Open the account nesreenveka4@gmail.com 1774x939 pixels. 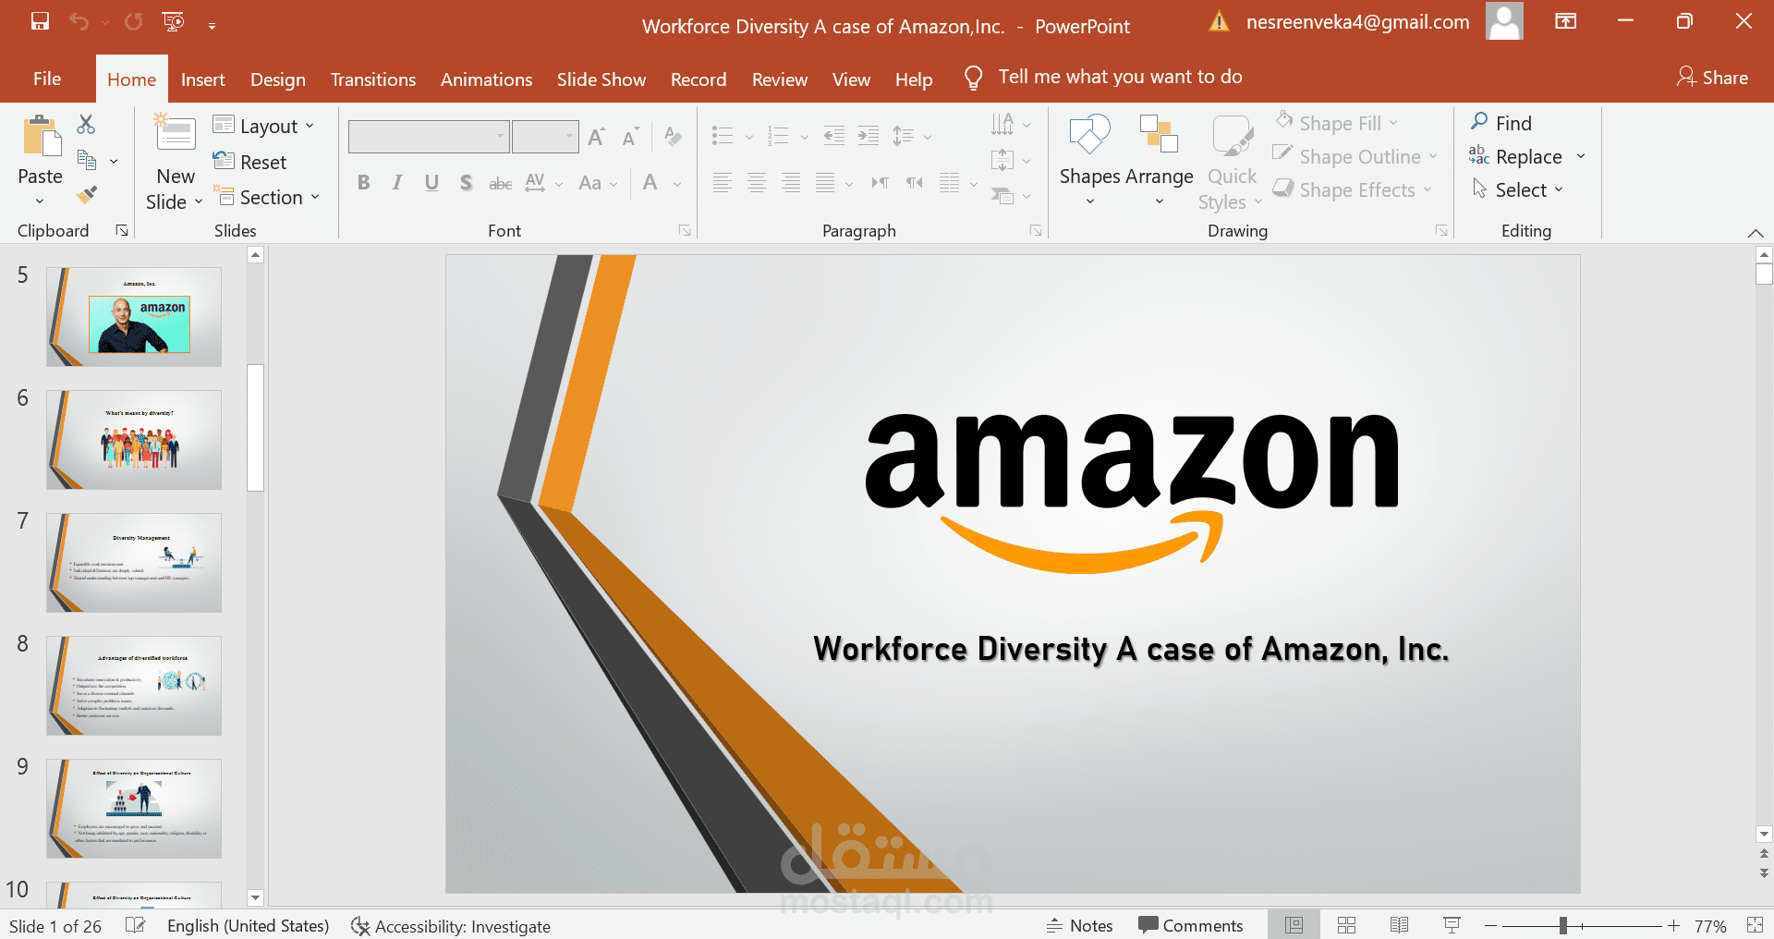(x=1357, y=22)
